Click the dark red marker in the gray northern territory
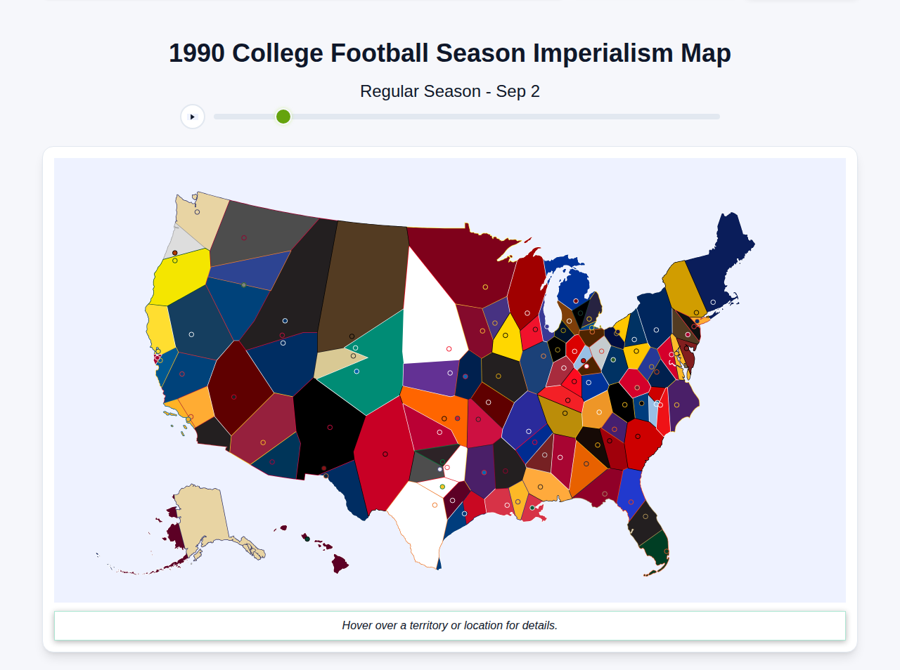The width and height of the screenshot is (900, 670). (x=244, y=237)
